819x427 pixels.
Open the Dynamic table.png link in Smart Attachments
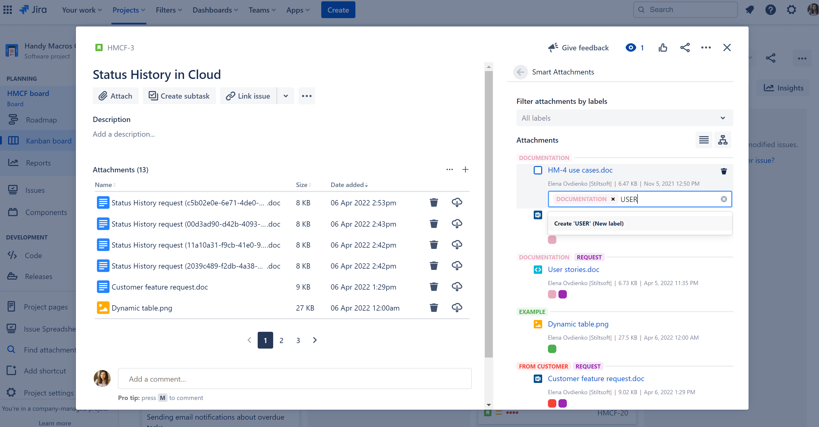click(x=578, y=324)
